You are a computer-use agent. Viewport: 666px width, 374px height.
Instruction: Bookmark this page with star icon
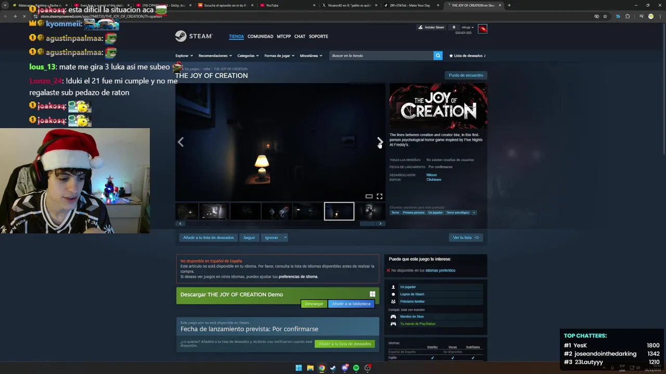coord(605,16)
